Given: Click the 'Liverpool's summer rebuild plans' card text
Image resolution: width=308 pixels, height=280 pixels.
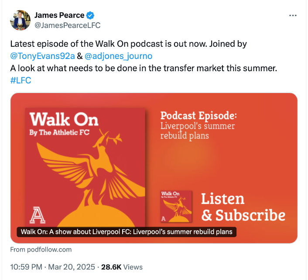Looking at the screenshot, I should (197, 131).
